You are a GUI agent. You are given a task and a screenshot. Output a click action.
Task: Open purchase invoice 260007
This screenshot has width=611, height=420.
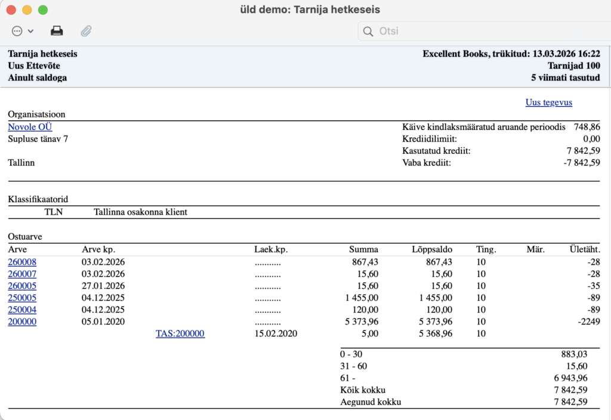point(22,274)
